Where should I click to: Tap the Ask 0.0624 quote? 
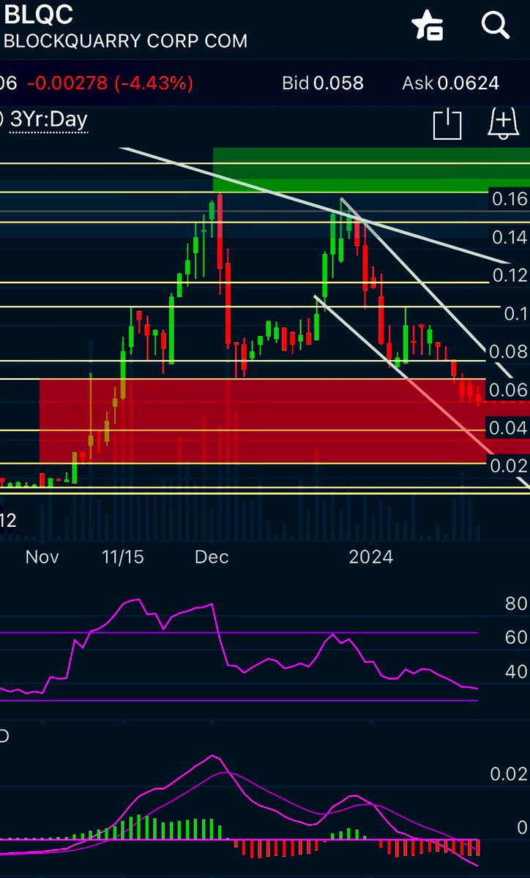tap(450, 83)
